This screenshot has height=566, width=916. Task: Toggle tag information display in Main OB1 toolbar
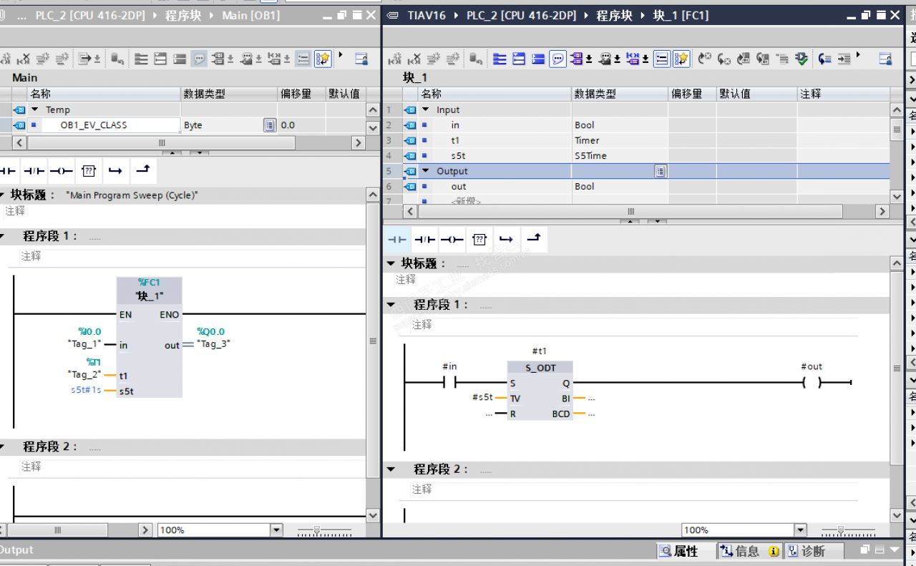coord(246,59)
